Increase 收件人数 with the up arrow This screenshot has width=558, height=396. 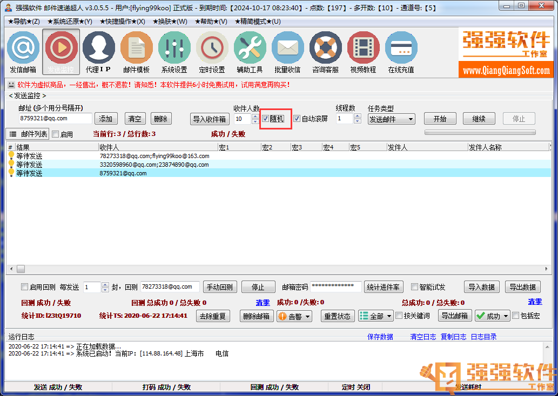pyautogui.click(x=255, y=116)
